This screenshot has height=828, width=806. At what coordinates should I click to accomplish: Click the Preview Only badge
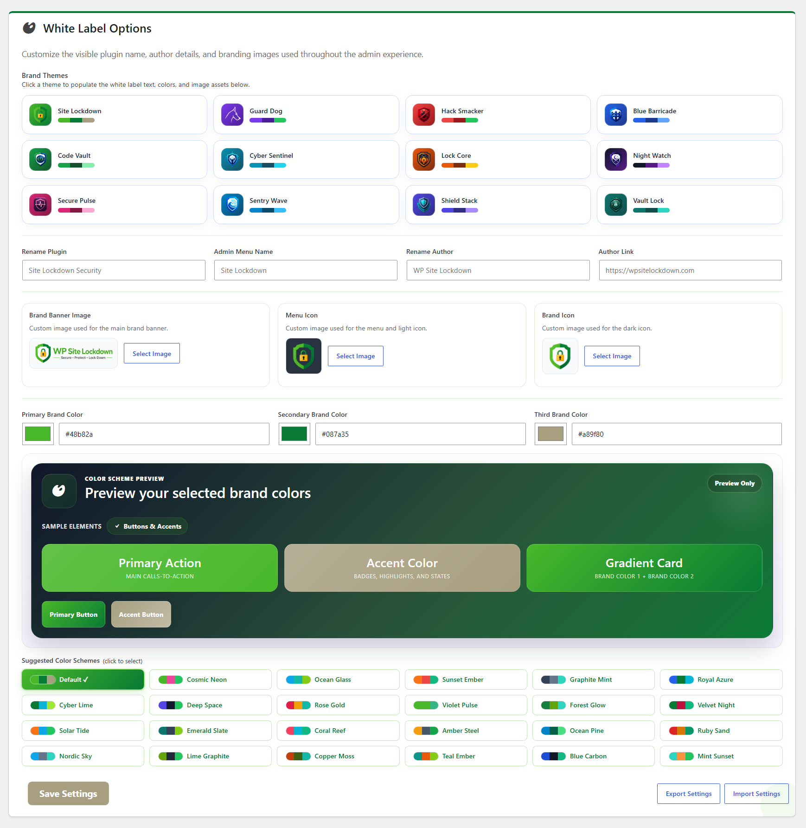coord(735,483)
